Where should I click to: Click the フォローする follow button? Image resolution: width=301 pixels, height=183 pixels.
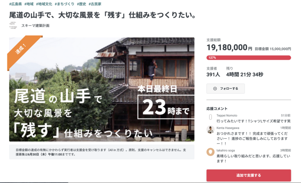226,89
